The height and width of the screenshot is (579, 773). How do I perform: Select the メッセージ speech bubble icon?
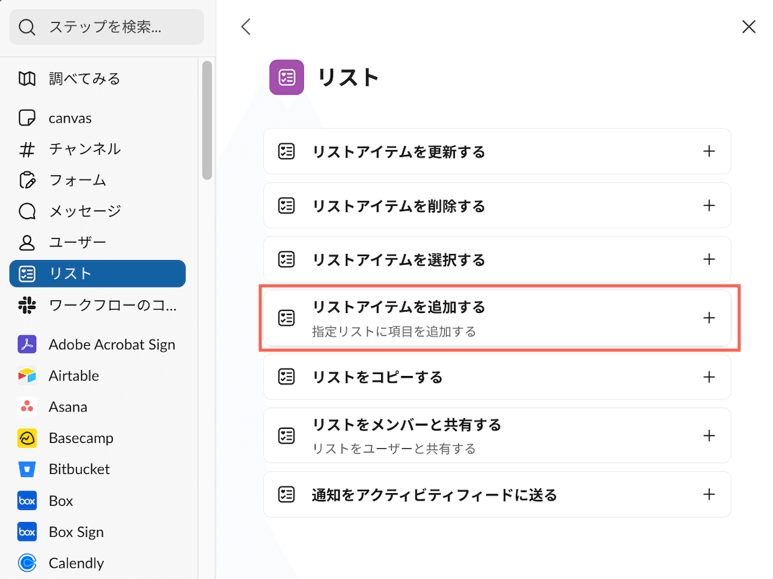tap(27, 211)
